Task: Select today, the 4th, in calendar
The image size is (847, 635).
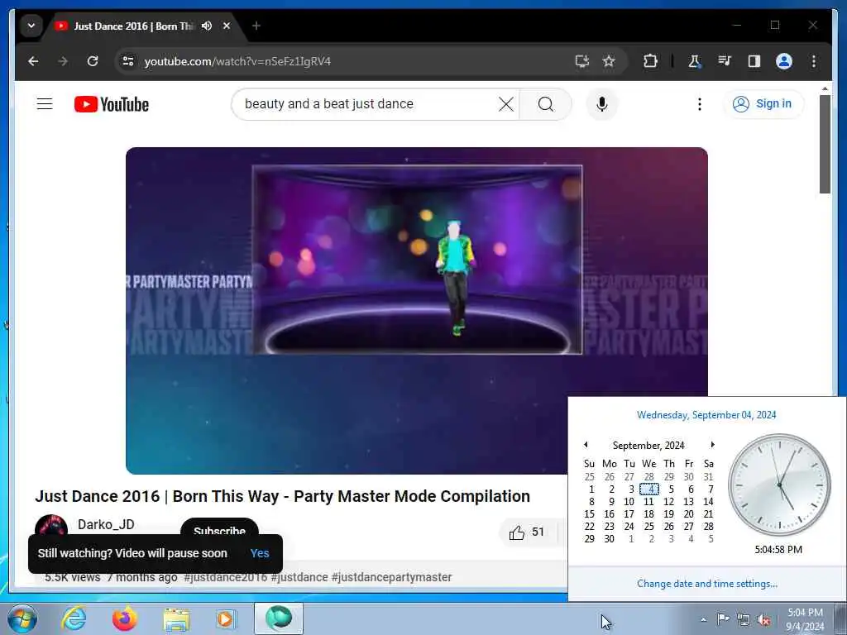Action: click(649, 489)
